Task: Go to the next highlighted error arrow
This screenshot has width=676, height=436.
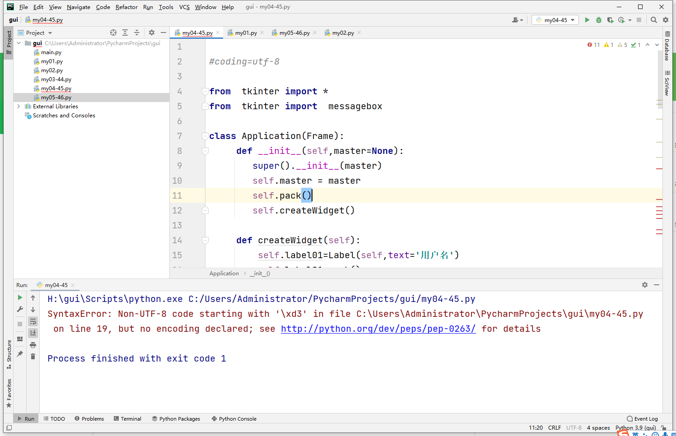Action: (x=657, y=45)
